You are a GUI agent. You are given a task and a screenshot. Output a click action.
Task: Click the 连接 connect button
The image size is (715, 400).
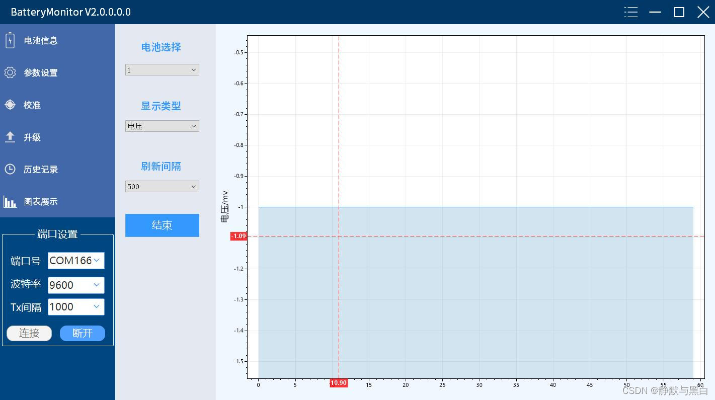click(x=29, y=333)
